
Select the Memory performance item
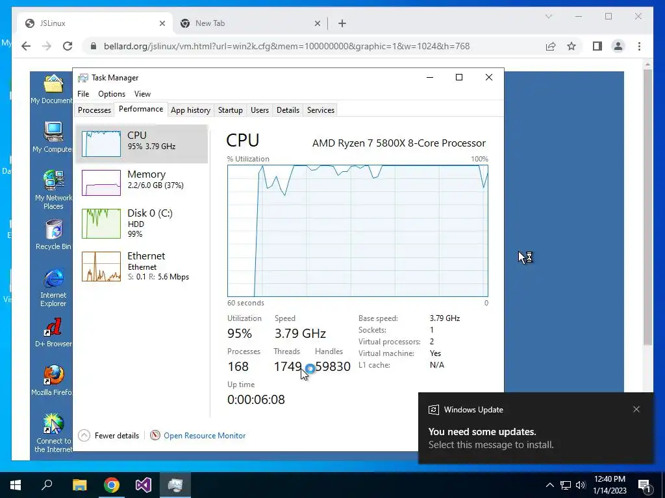pos(142,182)
